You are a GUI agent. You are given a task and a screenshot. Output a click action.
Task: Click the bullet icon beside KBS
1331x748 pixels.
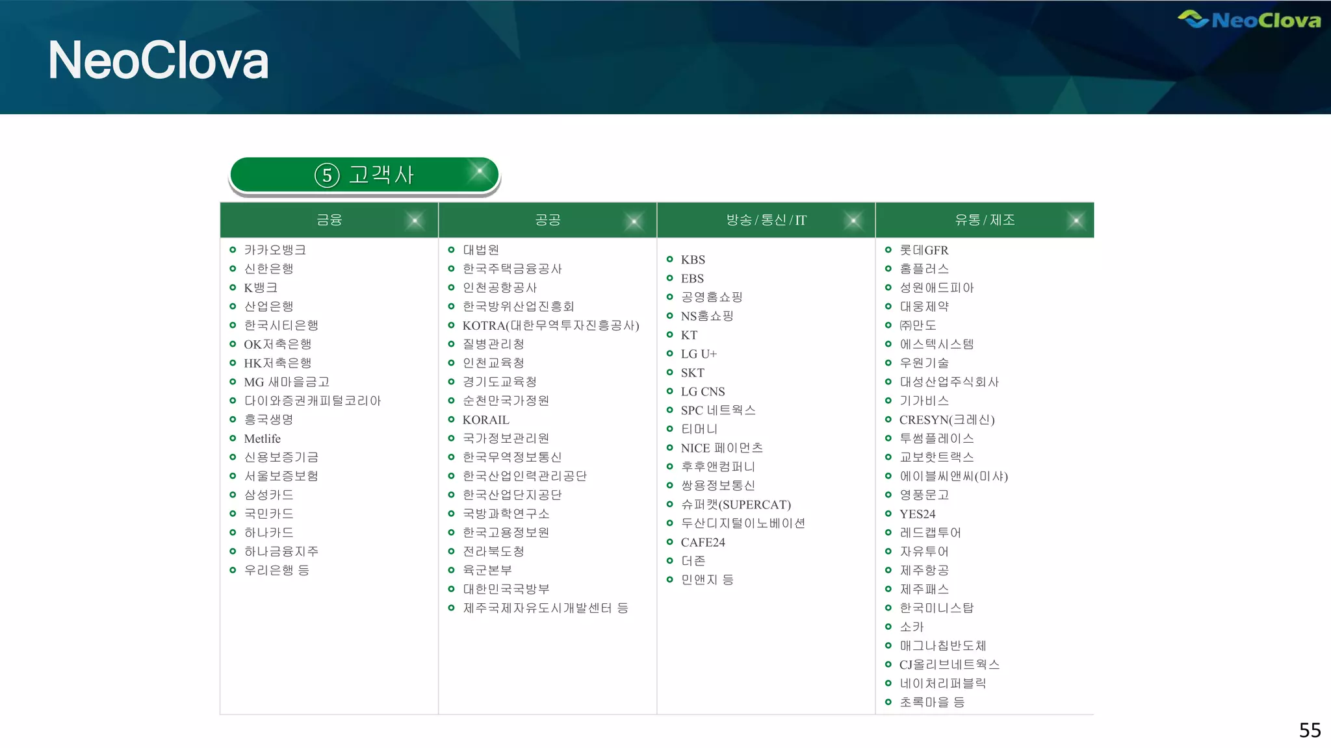[669, 260]
